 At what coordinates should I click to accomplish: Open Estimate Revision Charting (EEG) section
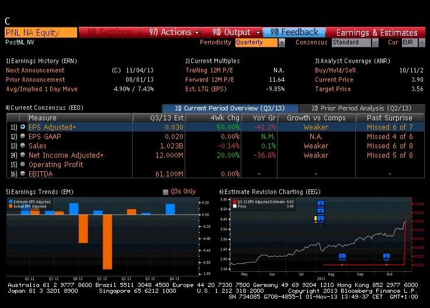coord(269,192)
